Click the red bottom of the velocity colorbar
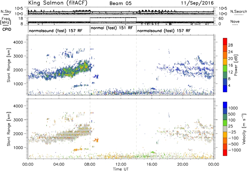This screenshot has width=247, height=171. pyautogui.click(x=225, y=153)
